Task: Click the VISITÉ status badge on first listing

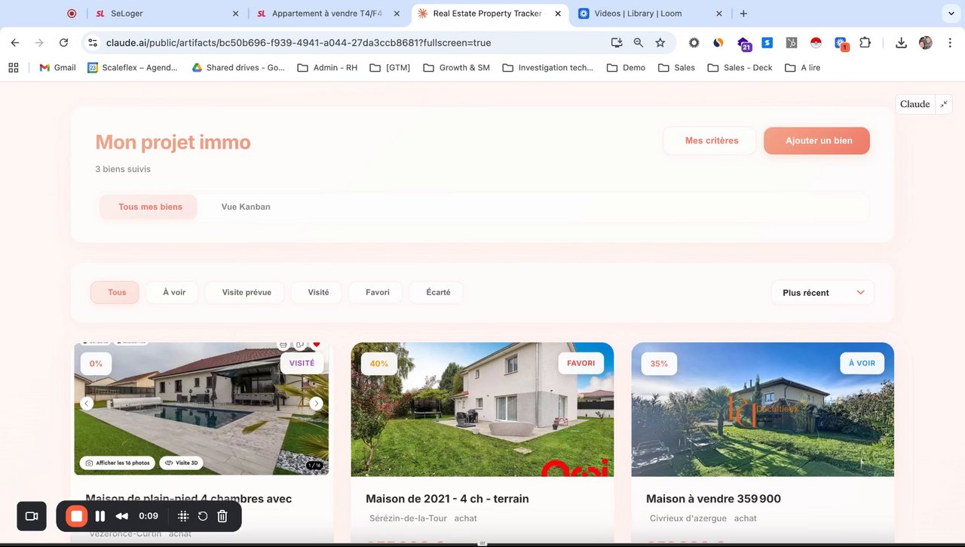Action: (x=302, y=363)
